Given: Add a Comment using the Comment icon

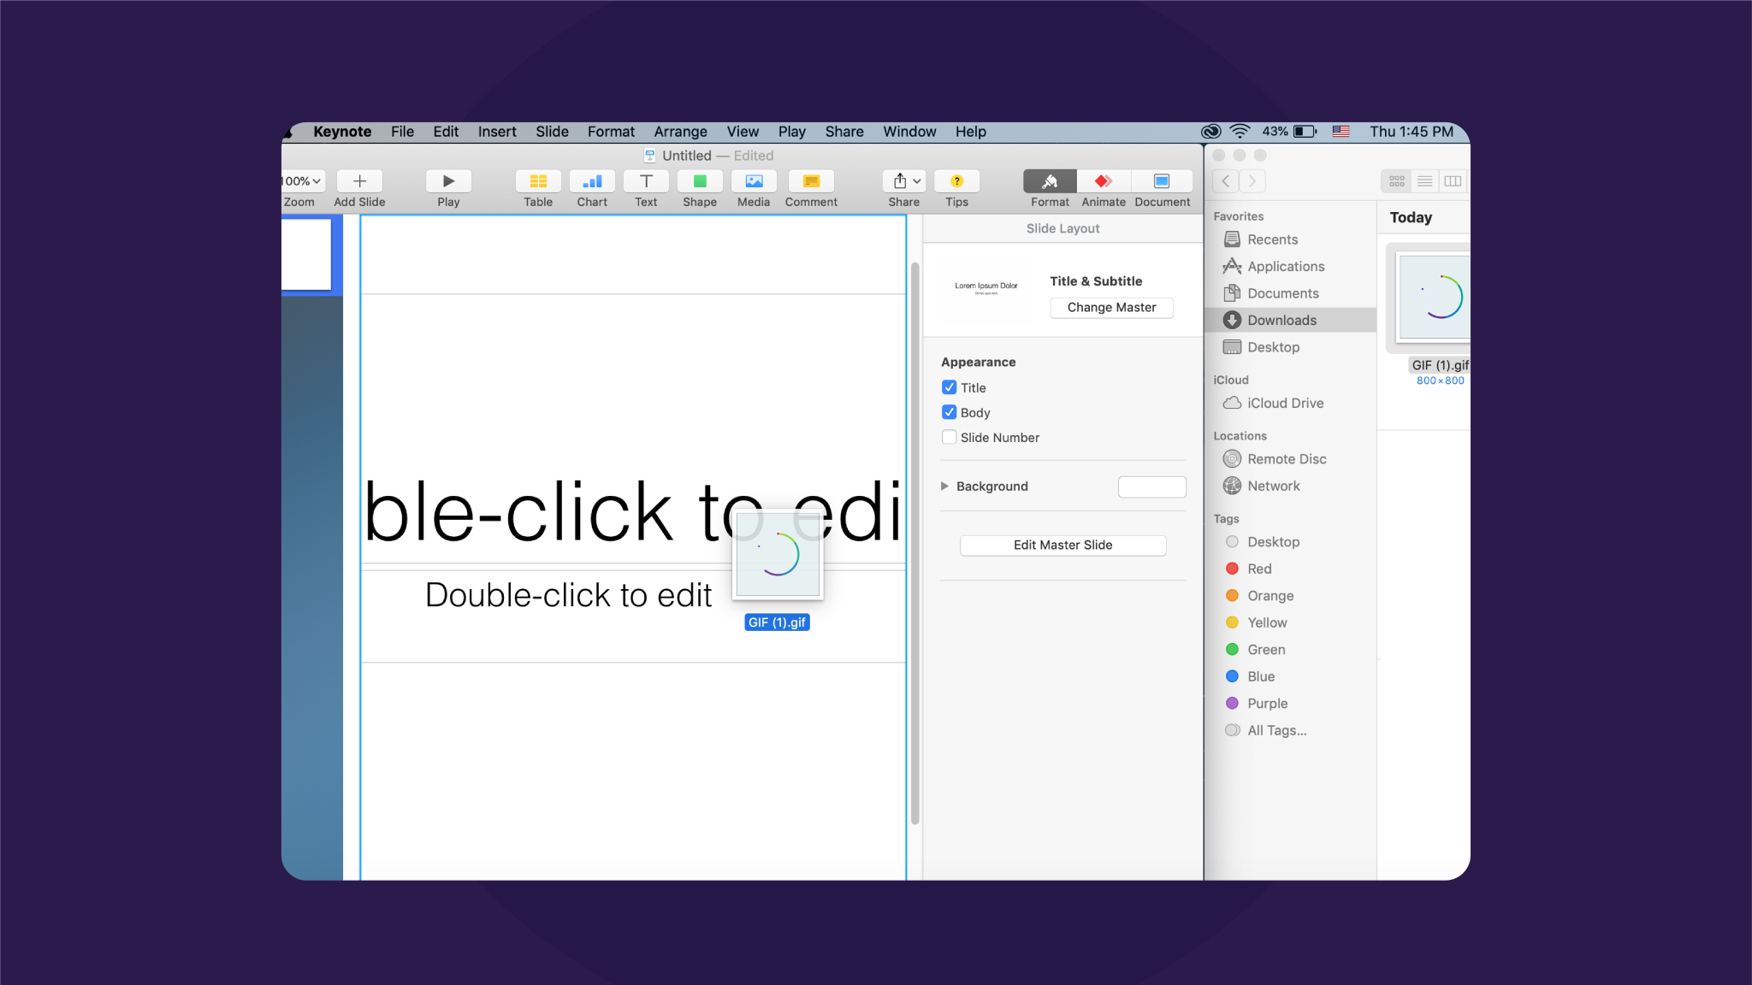Looking at the screenshot, I should [x=810, y=181].
